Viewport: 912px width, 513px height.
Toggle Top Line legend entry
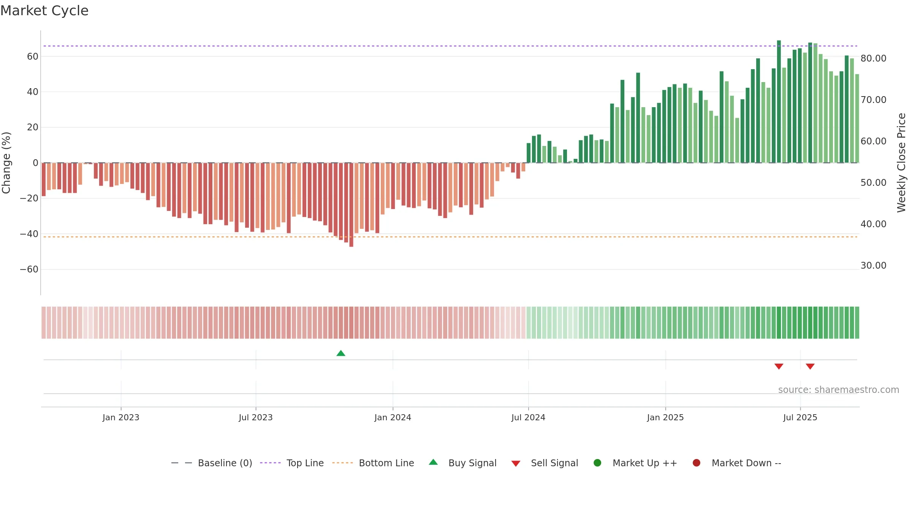292,463
